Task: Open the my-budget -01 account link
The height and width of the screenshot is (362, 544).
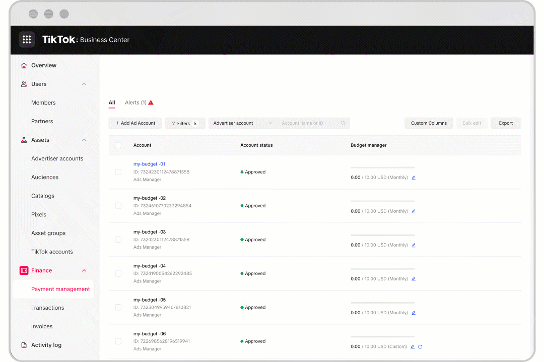Action: pos(149,164)
